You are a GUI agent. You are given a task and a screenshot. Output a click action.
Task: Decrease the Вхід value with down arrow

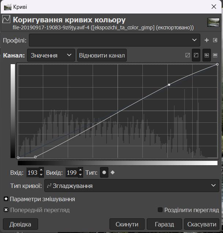coord(41,175)
